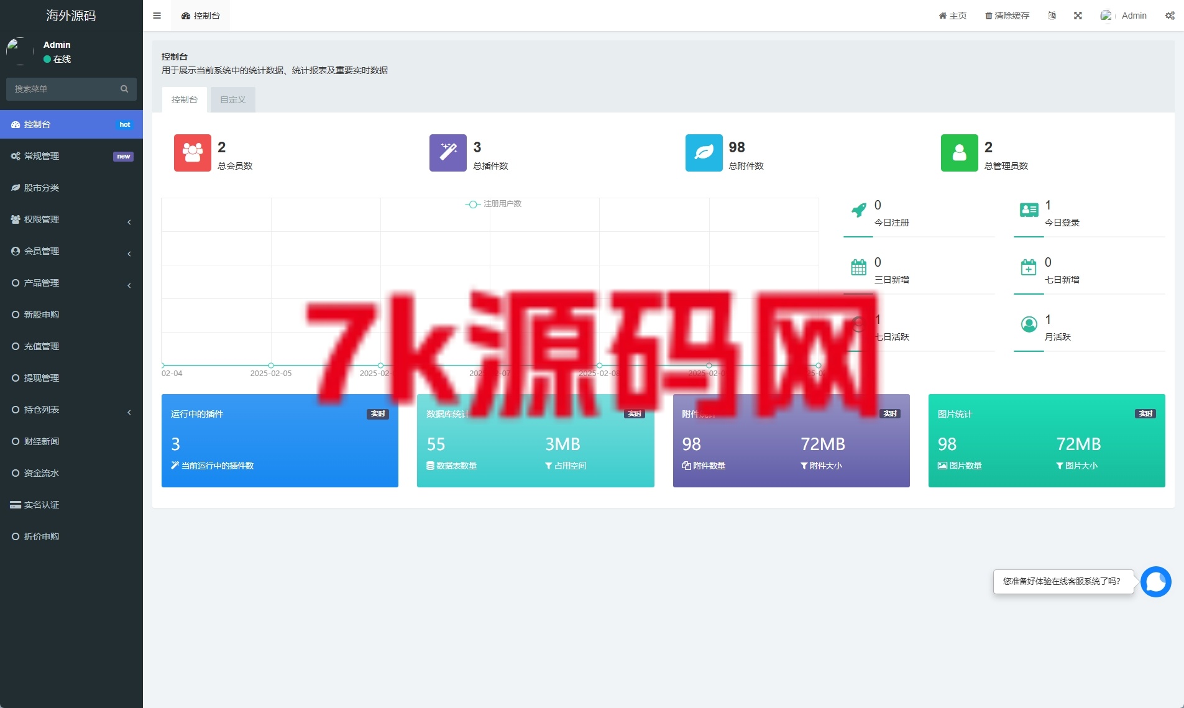Expand the 产品管理 submenu arrow
Image resolution: width=1184 pixels, height=708 pixels.
[x=129, y=285]
